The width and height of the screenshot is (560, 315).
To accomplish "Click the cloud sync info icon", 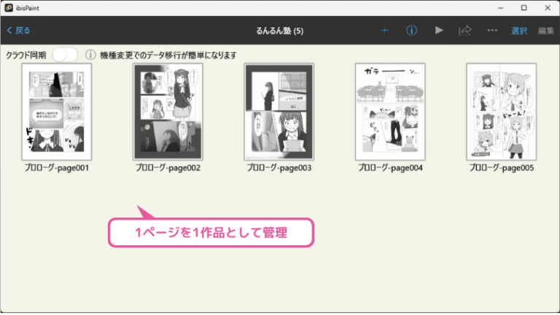I will (90, 55).
